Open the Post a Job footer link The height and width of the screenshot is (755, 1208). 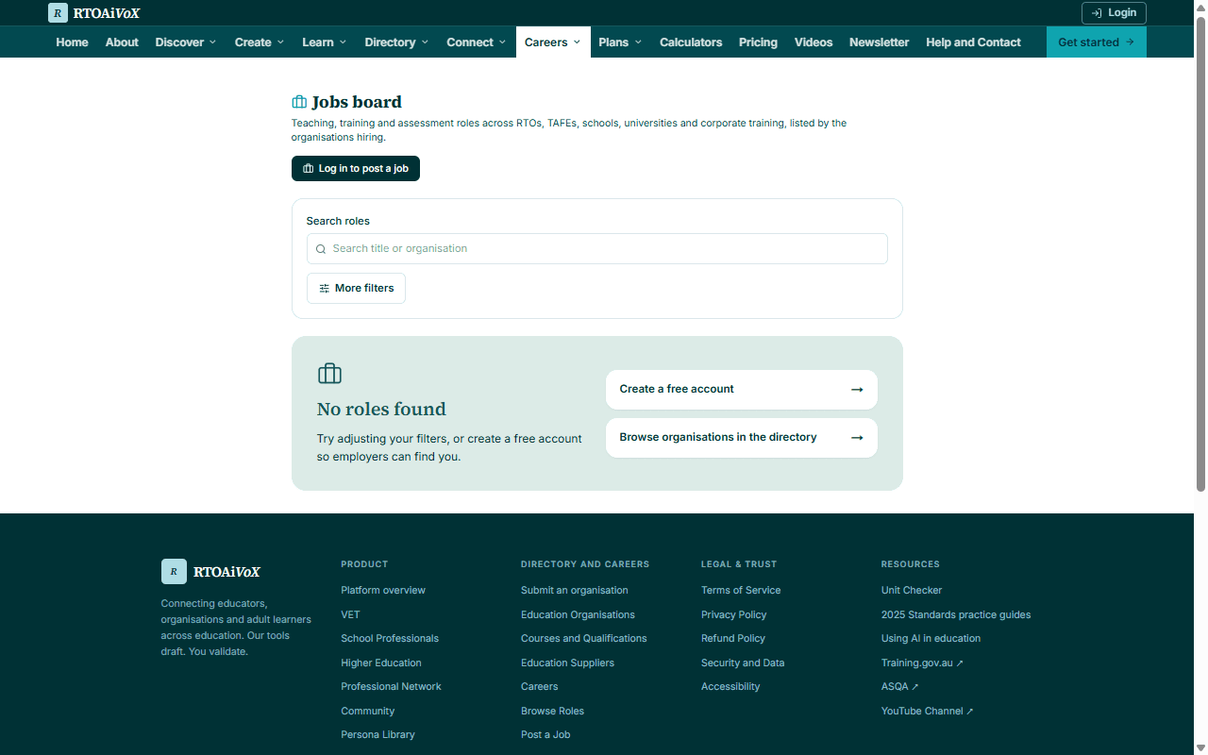click(545, 735)
